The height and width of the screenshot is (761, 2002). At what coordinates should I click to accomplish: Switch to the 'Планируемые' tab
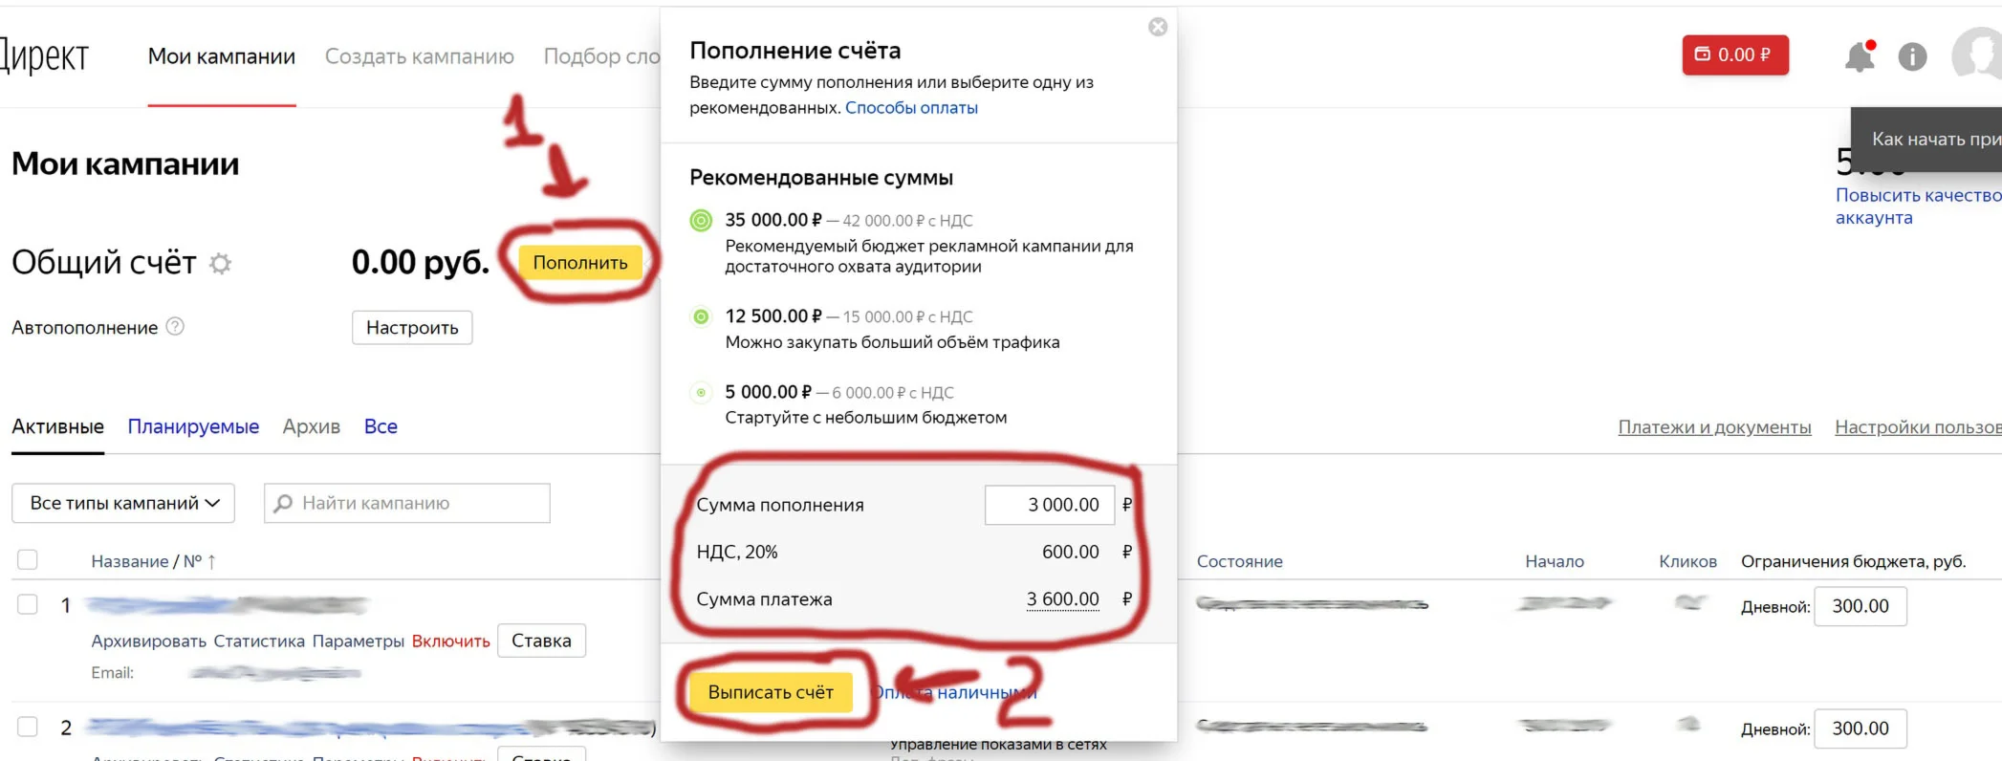pyautogui.click(x=193, y=426)
